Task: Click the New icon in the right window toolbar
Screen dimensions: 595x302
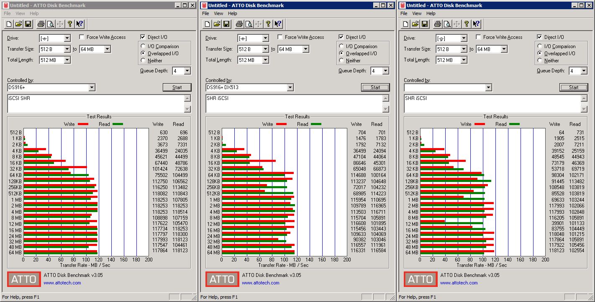Action: tap(405, 24)
